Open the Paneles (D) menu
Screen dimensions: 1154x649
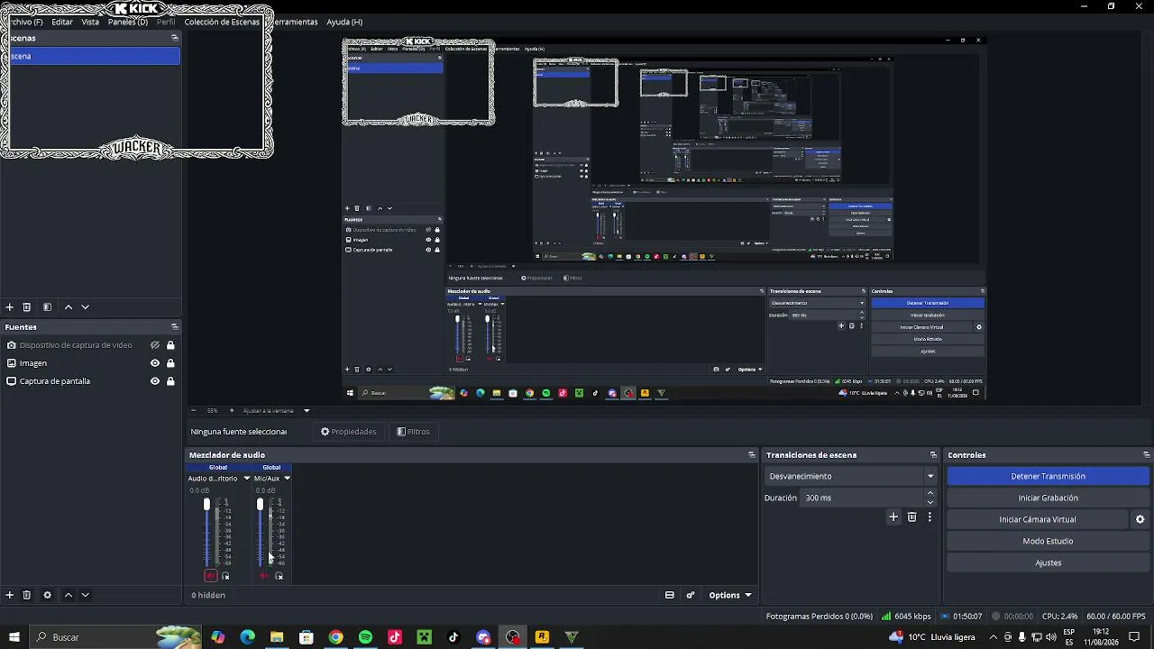pyautogui.click(x=127, y=22)
